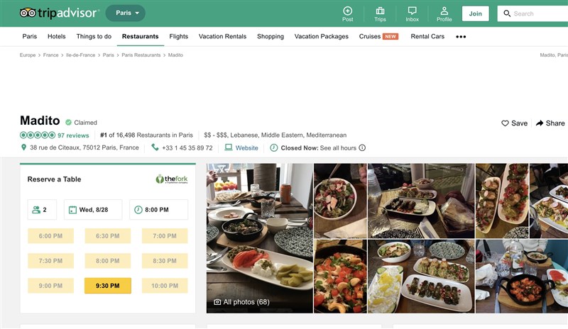Open the stuffed grape leaves platter photo
The height and width of the screenshot is (329, 568).
(x=421, y=276)
